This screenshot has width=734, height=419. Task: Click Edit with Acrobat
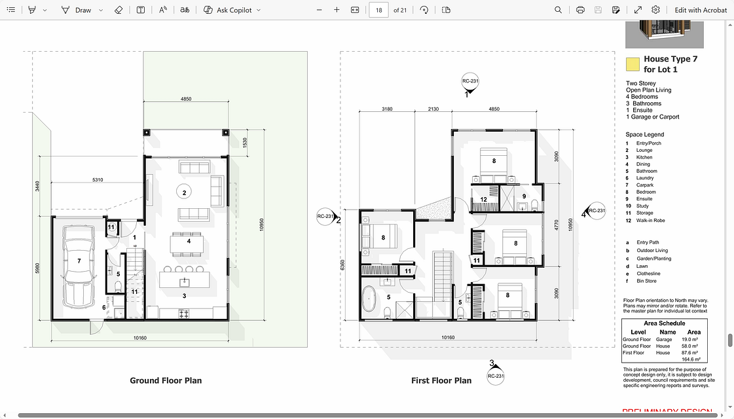coord(701,10)
